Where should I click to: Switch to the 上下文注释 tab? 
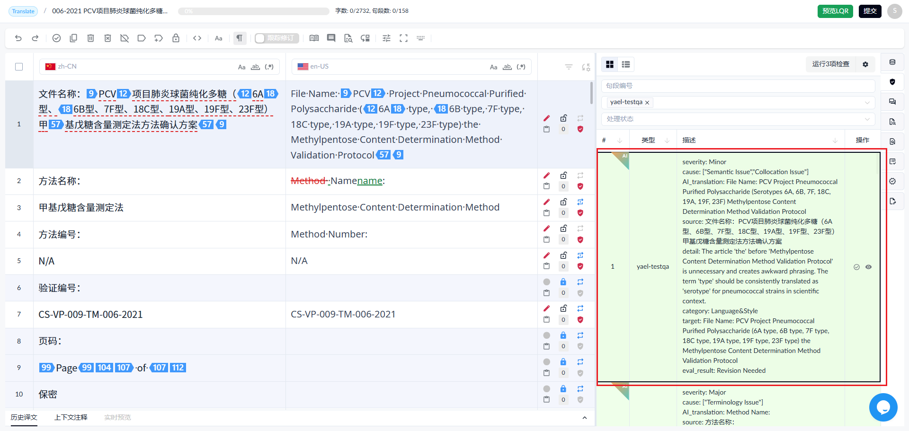[71, 417]
